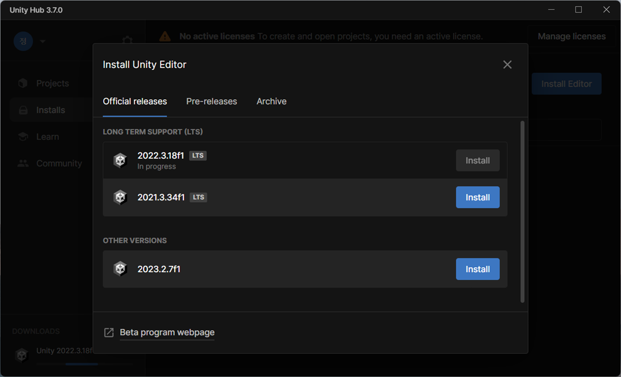Viewport: 621px width, 377px height.
Task: Click the external link icon beside Beta program
Action: click(x=108, y=332)
